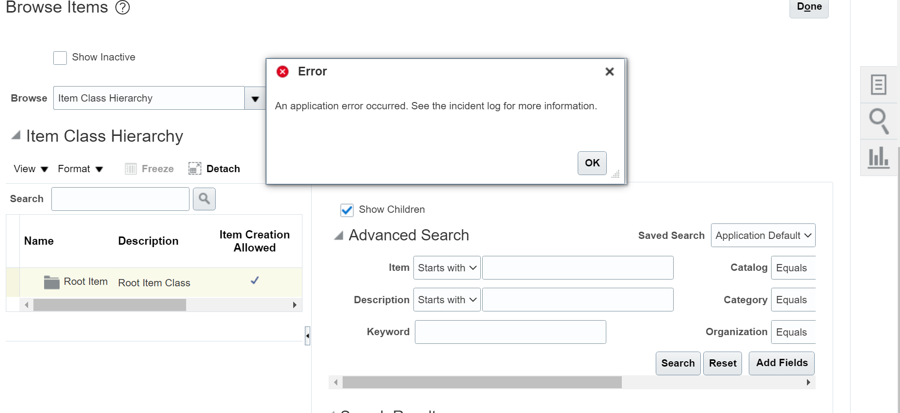Close the Error dialog with X
900x413 pixels.
[x=610, y=72]
